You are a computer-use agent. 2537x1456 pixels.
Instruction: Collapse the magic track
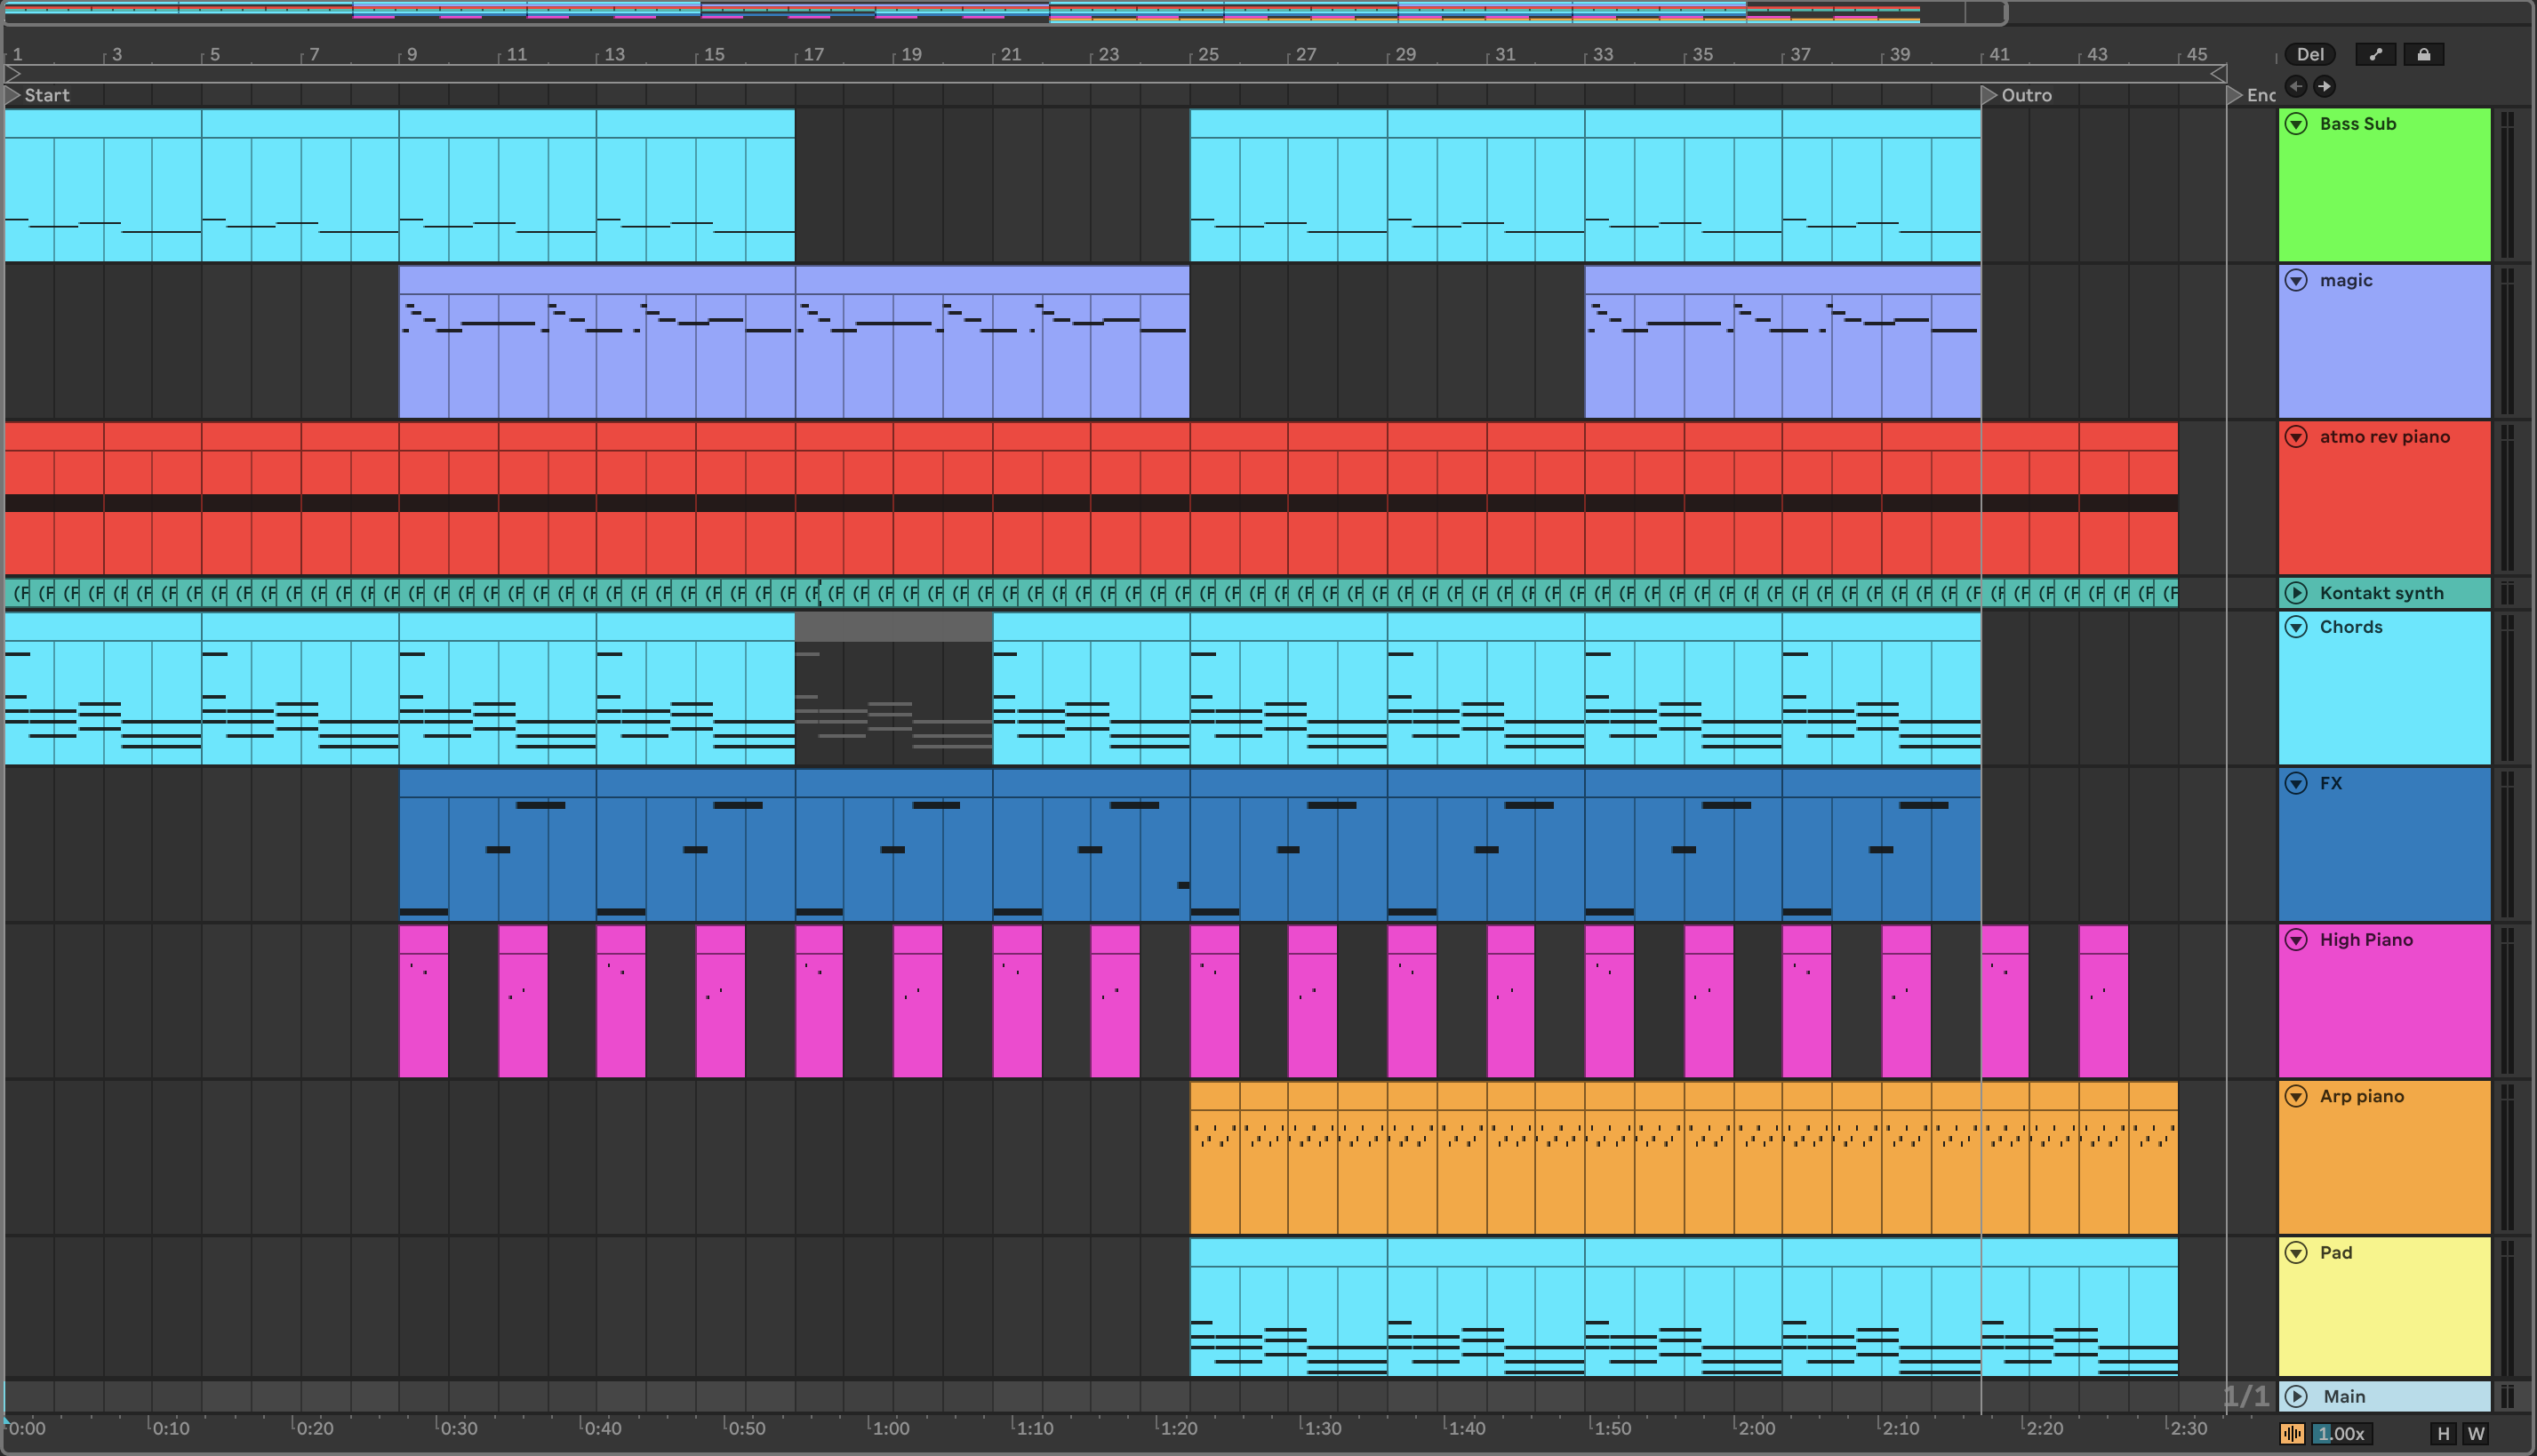coord(2297,280)
